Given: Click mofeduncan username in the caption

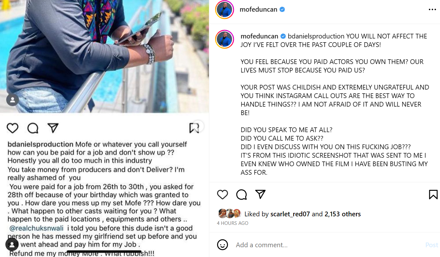Looking at the screenshot, I should click(x=260, y=36).
